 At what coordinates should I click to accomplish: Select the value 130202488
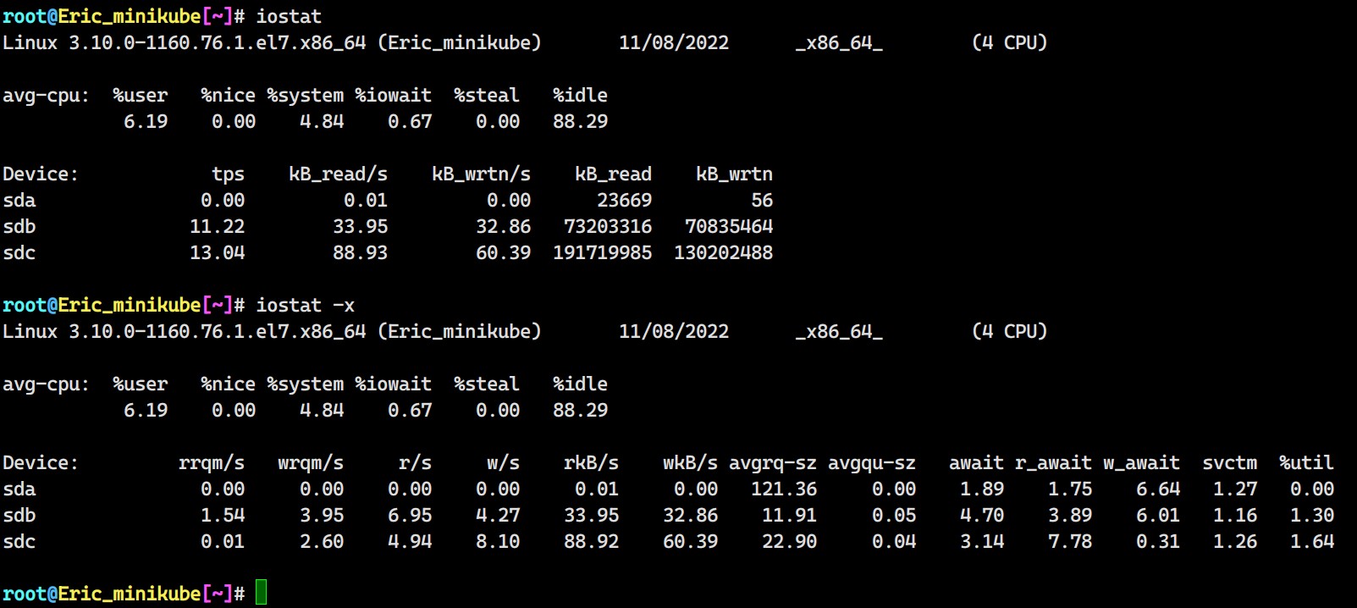(x=723, y=253)
